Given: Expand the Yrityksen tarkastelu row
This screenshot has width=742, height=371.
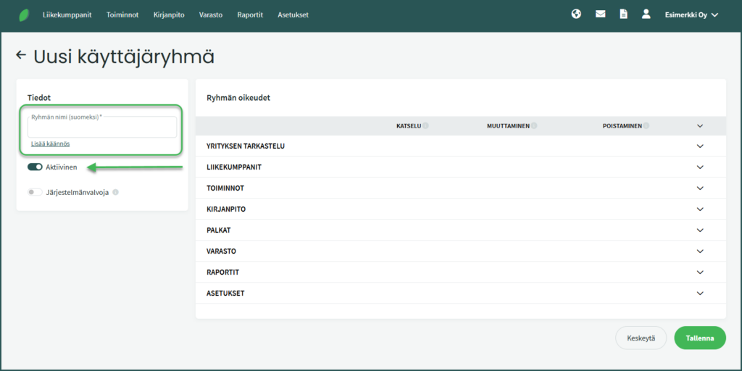Looking at the screenshot, I should click(699, 146).
